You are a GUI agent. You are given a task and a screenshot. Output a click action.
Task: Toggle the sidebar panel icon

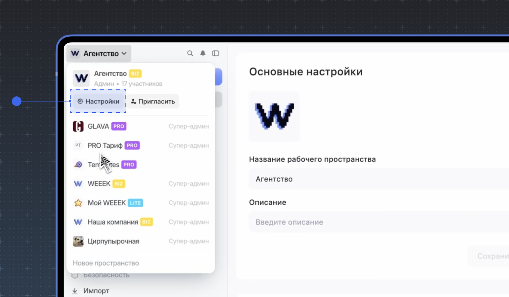pos(216,53)
